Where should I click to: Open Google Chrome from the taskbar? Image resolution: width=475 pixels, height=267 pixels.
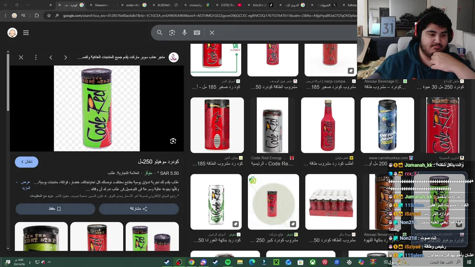coord(191,262)
